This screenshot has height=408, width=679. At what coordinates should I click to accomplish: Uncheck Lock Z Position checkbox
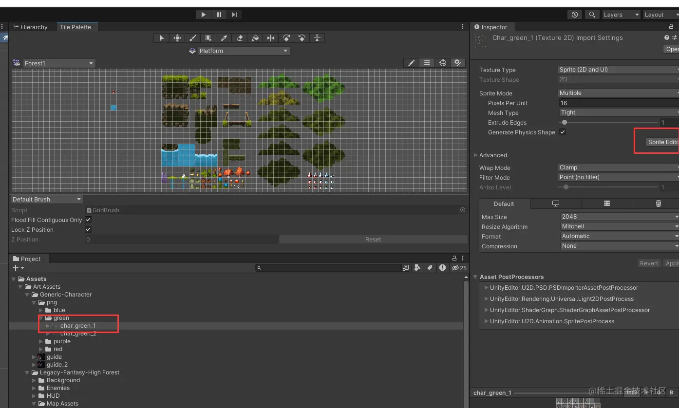(x=88, y=229)
